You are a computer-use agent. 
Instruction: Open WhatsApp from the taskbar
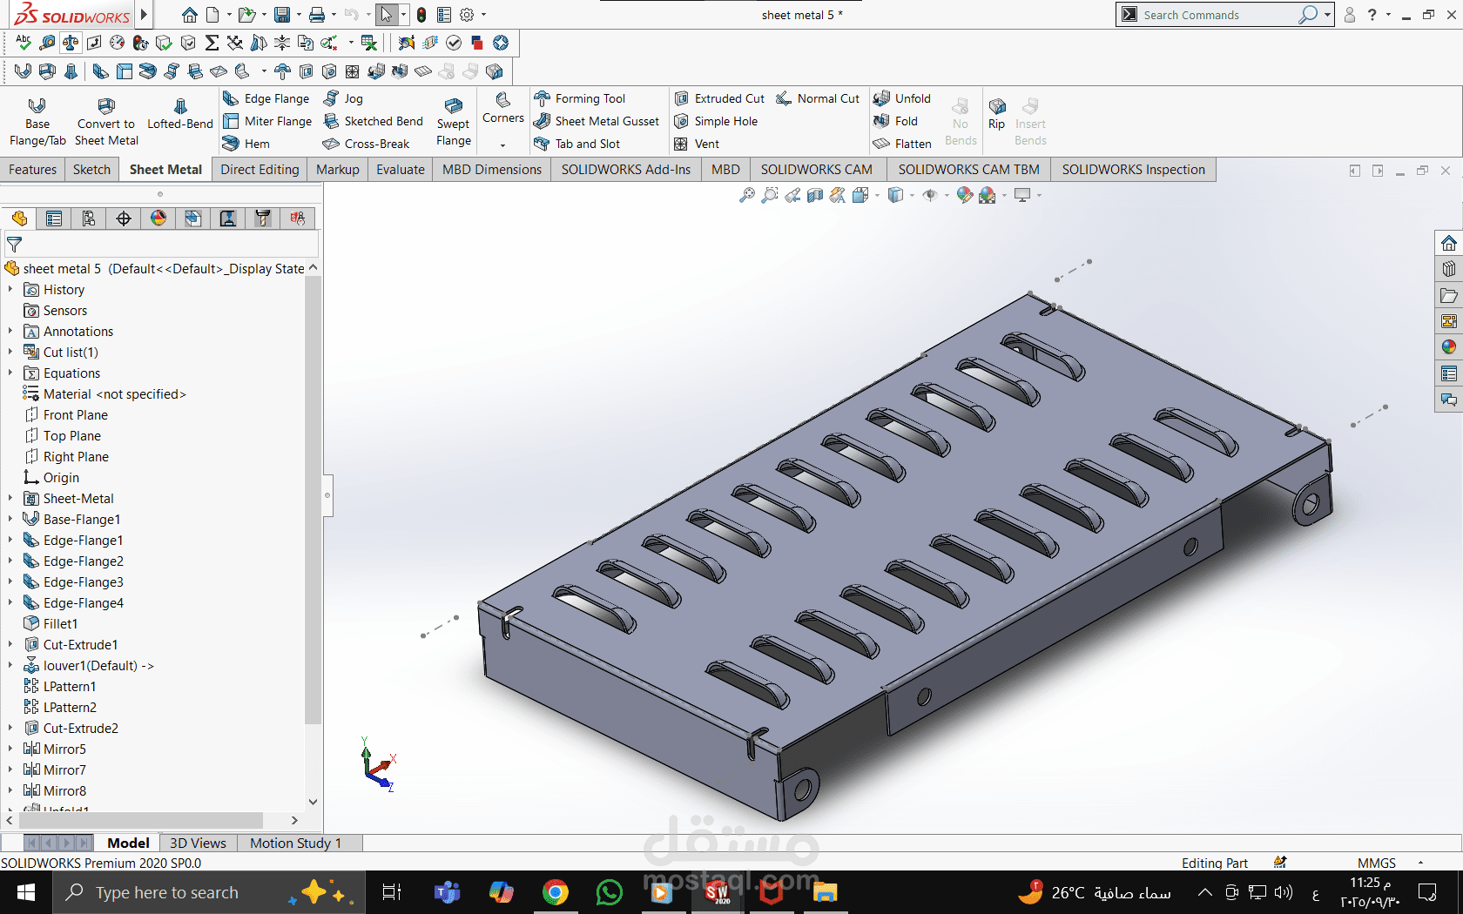pos(610,892)
